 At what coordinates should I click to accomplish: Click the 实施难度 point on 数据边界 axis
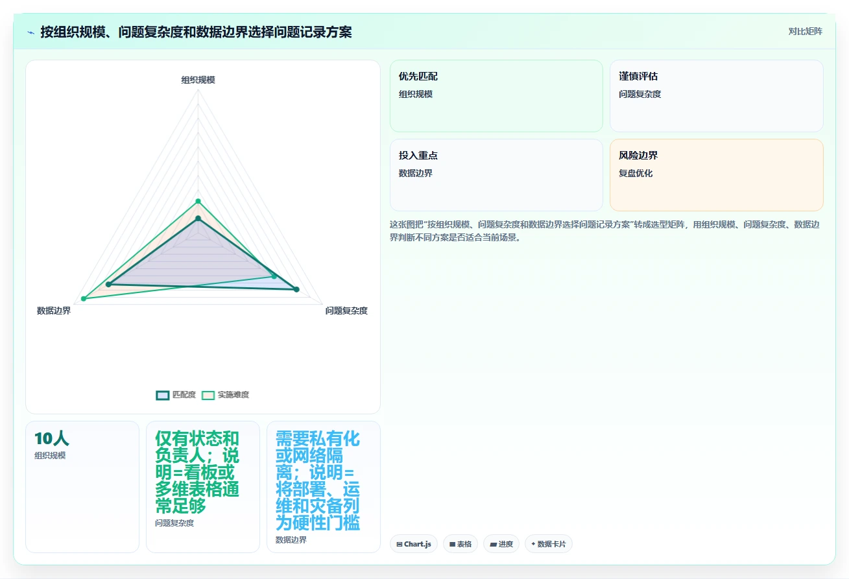[84, 298]
